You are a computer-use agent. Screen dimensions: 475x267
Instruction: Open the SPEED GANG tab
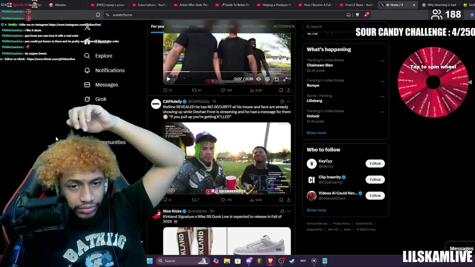pos(253,26)
